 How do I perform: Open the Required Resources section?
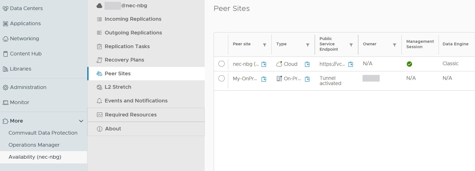coord(146,115)
